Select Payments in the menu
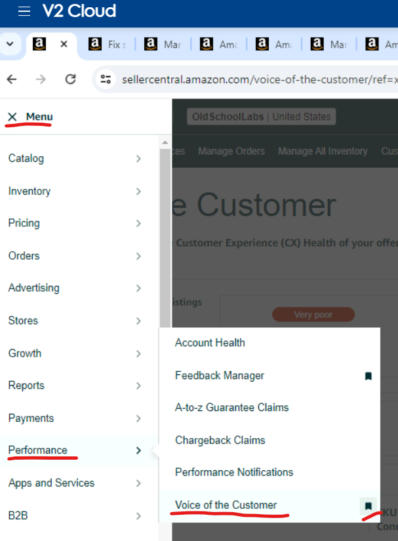Viewport: 398px width, 541px height. (x=31, y=418)
